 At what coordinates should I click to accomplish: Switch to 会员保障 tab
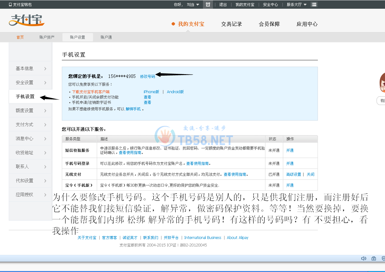269,24
